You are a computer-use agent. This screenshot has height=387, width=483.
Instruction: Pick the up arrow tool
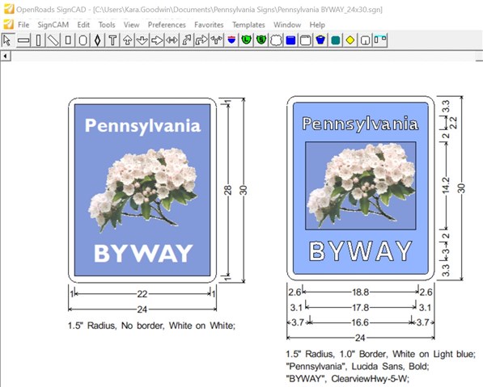(128, 40)
